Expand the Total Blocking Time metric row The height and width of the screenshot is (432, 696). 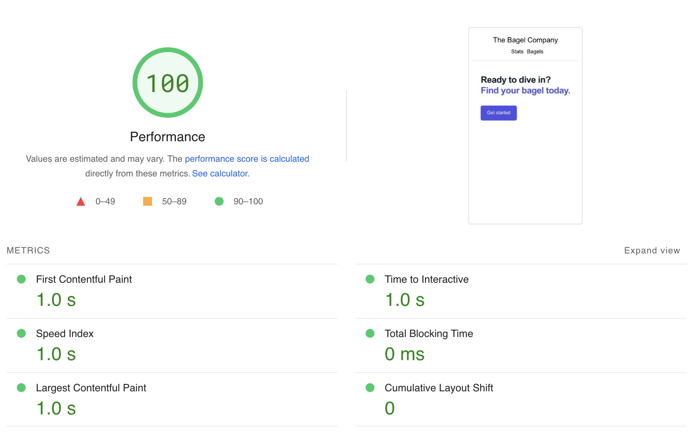point(429,334)
